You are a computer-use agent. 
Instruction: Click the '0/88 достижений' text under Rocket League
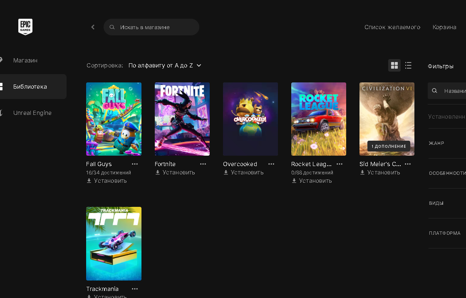pos(312,172)
